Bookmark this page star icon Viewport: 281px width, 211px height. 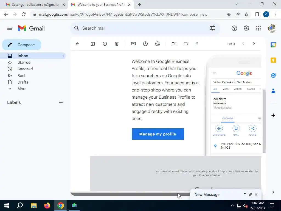(x=246, y=14)
